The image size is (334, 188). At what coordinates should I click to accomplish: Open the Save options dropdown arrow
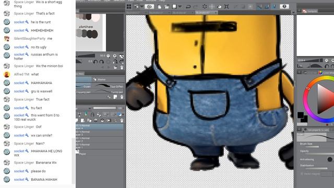click(x=180, y=7)
